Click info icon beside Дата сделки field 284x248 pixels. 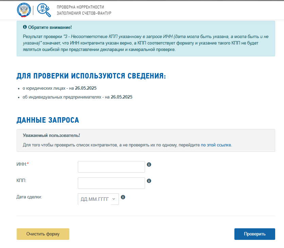point(123,197)
